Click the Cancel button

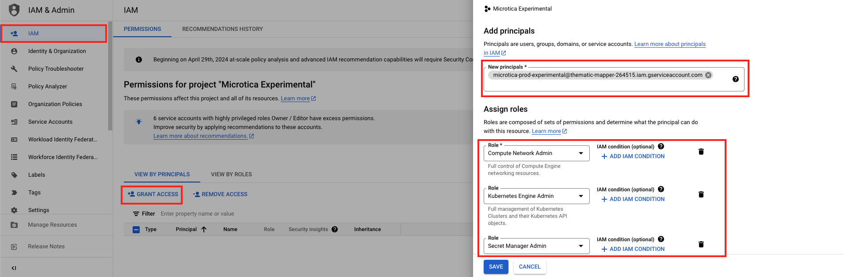point(530,267)
